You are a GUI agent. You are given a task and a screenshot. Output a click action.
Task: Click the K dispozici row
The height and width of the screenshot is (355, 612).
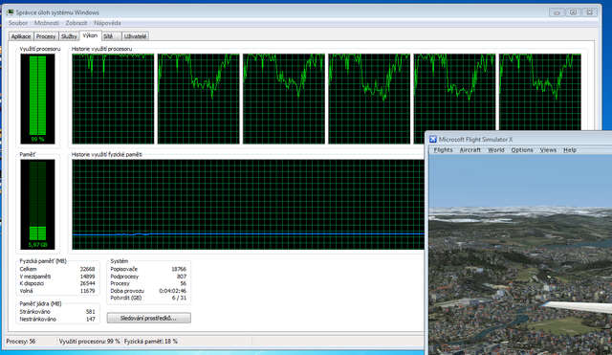[57, 283]
